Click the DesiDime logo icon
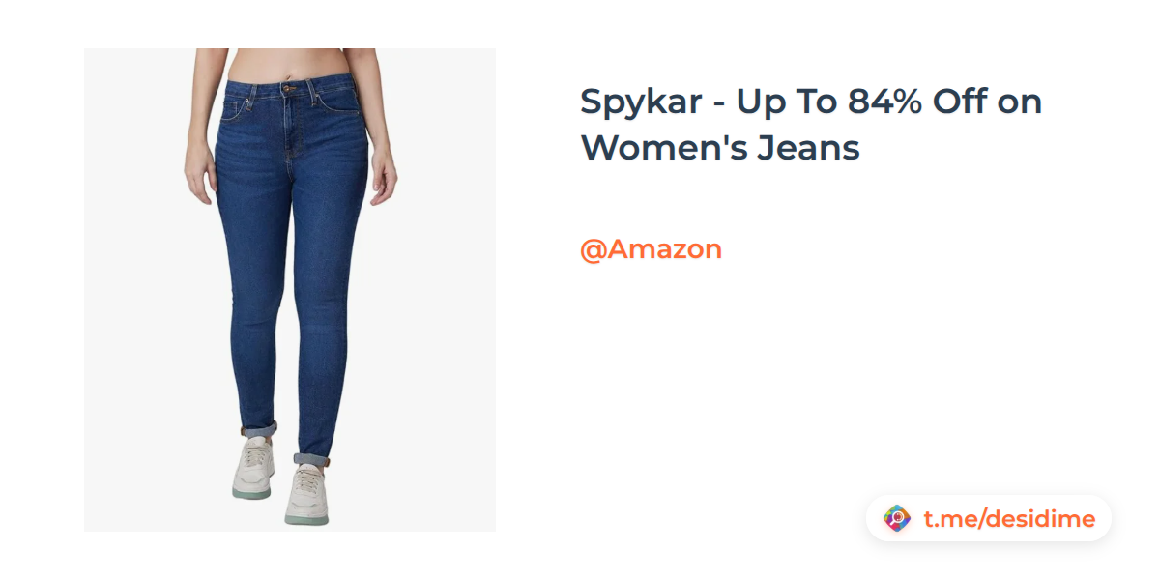1160x580 pixels. tap(897, 519)
